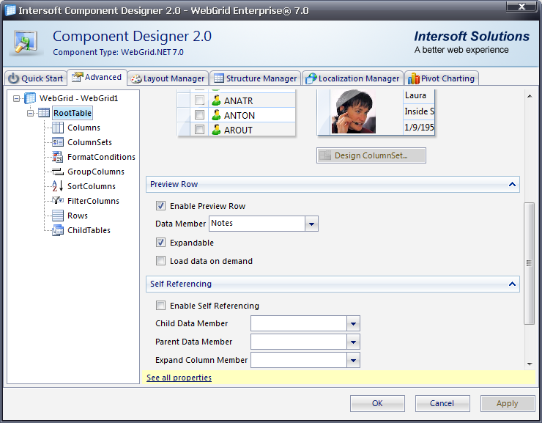The width and height of the screenshot is (542, 423).
Task: Select the FormatConditions icon
Action: 58,157
